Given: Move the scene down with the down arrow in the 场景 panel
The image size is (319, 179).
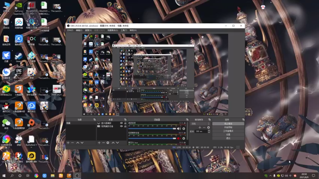Looking at the screenshot, I should [82, 143].
